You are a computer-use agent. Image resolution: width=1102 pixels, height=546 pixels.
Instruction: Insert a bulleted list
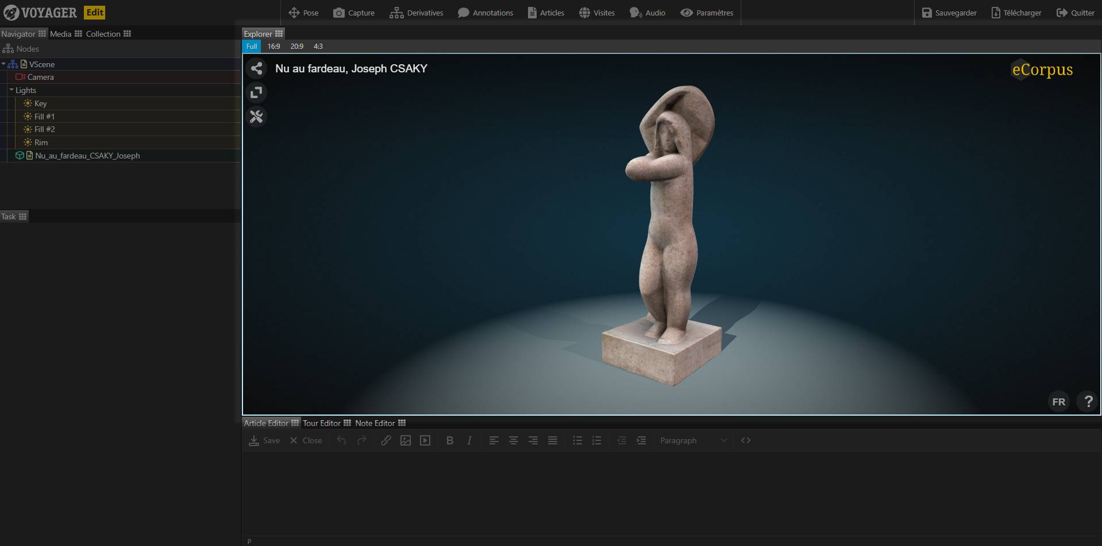[x=577, y=440]
